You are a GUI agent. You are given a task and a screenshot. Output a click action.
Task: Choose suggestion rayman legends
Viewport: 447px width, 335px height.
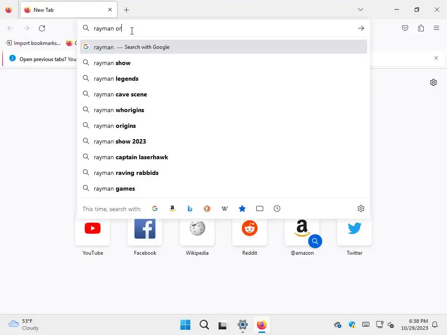click(x=223, y=79)
